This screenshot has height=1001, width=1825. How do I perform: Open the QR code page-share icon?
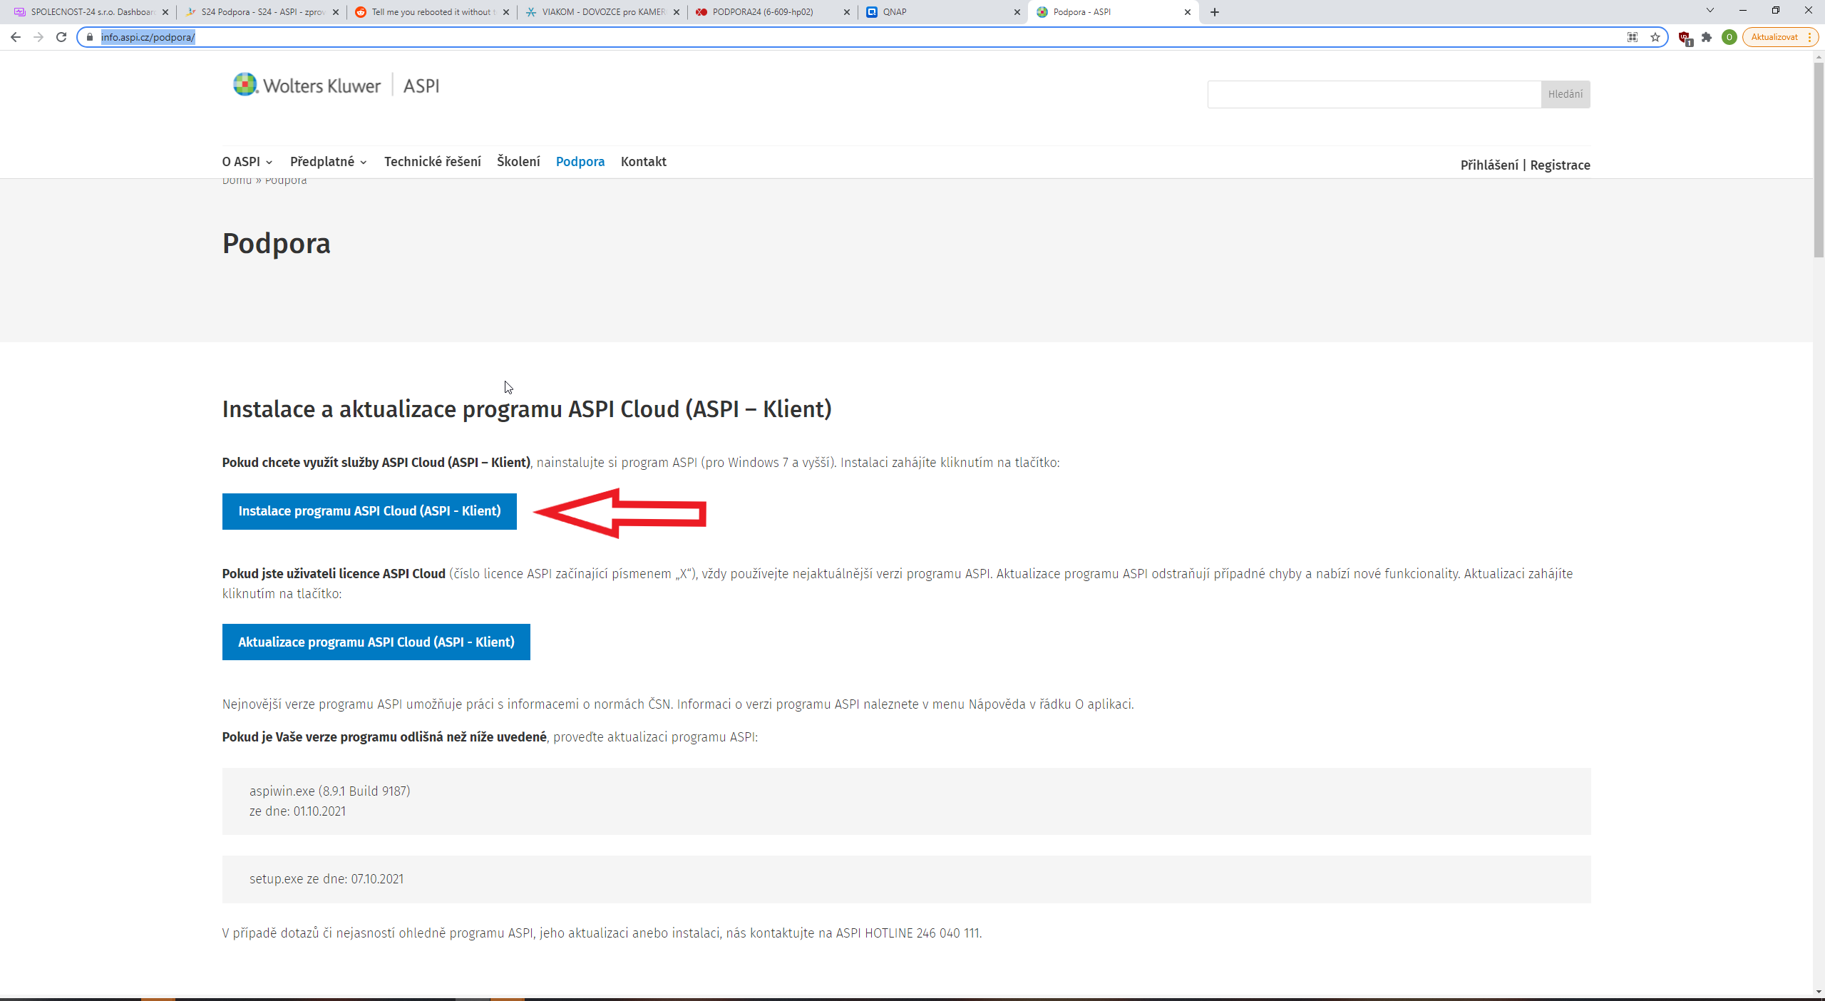[1633, 37]
